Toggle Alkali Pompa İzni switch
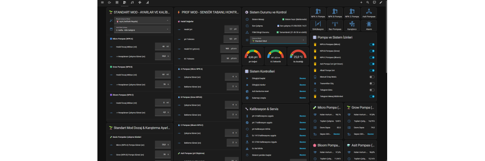The height and width of the screenshot is (161, 485). click(372, 70)
